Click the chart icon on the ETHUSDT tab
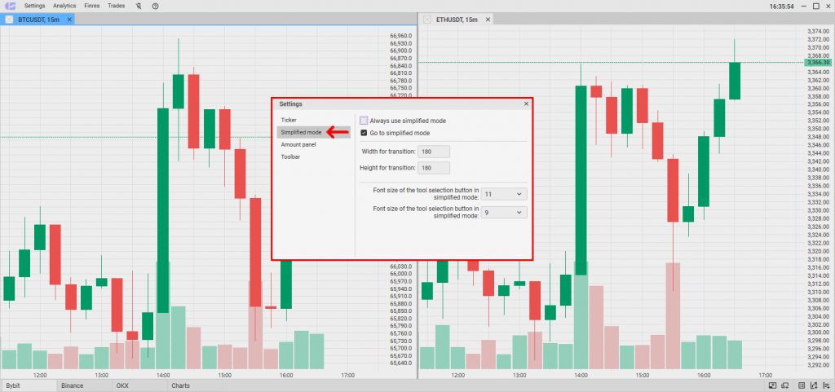 click(427, 20)
